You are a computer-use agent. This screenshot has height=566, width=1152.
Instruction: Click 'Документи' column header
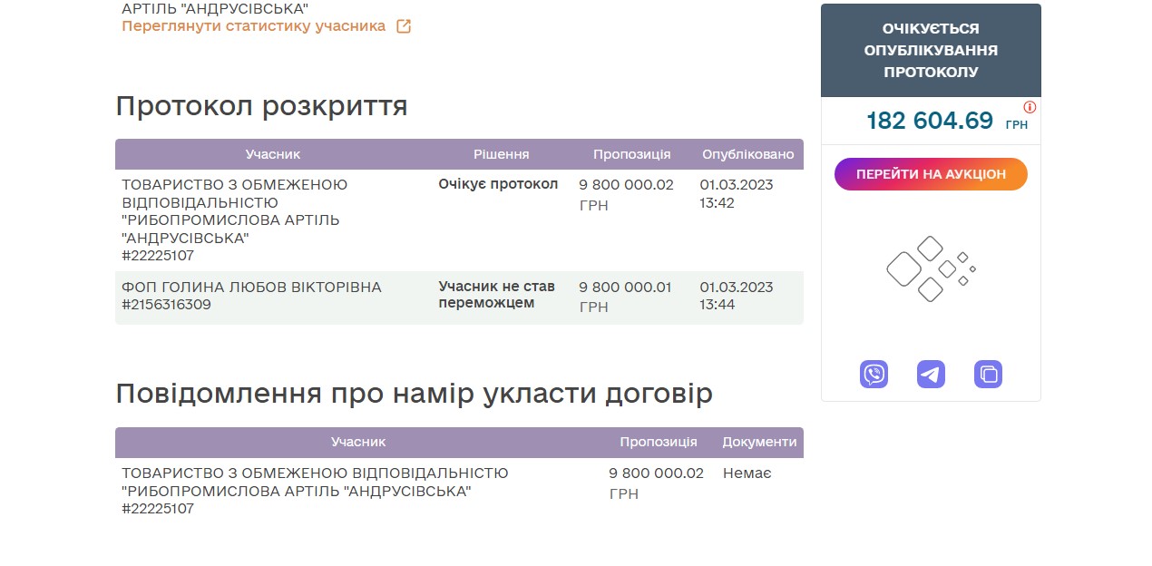tap(759, 442)
